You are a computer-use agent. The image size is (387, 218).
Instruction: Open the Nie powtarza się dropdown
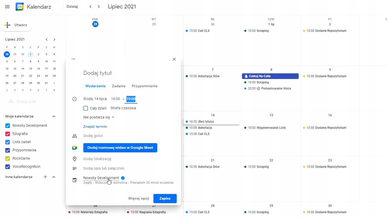coord(99,117)
